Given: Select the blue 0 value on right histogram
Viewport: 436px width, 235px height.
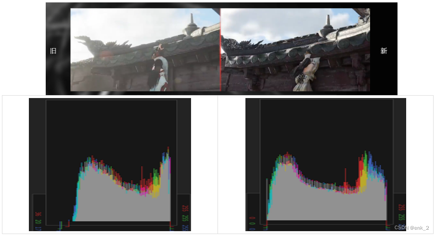Looking at the screenshot, I should [x=252, y=229].
